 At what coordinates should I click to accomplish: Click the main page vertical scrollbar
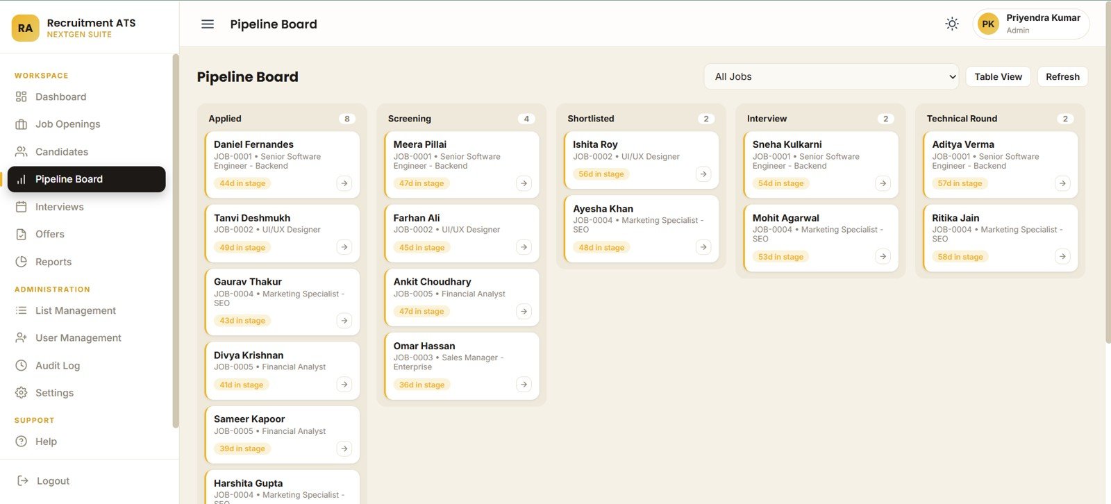(x=1108, y=174)
